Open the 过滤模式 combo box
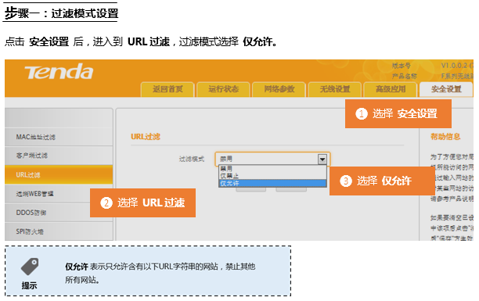The height and width of the screenshot is (301, 479). 272,159
